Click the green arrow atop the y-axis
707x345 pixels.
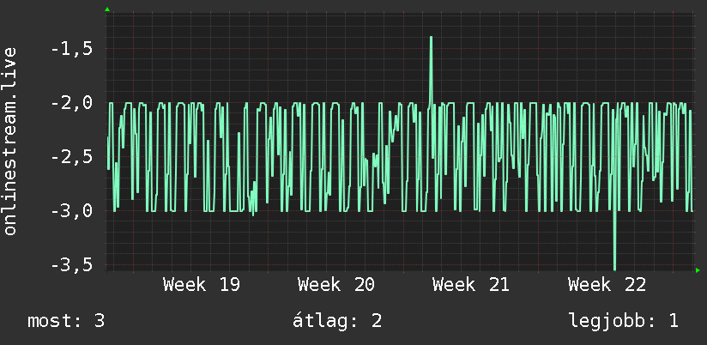pyautogui.click(x=107, y=9)
